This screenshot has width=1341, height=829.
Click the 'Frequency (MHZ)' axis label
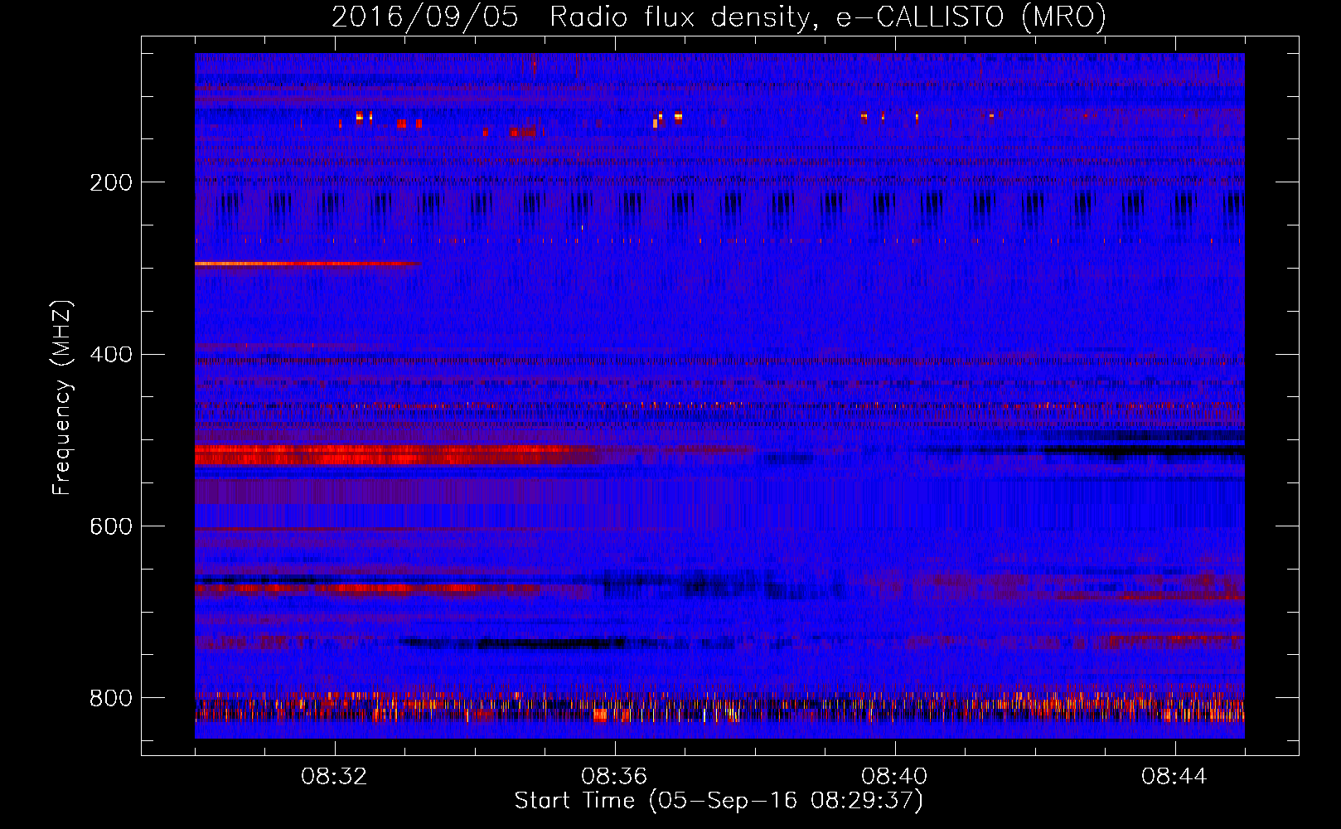click(62, 398)
